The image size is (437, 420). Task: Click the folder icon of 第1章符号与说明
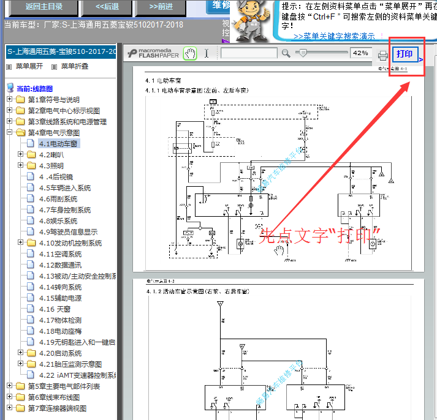20,99
